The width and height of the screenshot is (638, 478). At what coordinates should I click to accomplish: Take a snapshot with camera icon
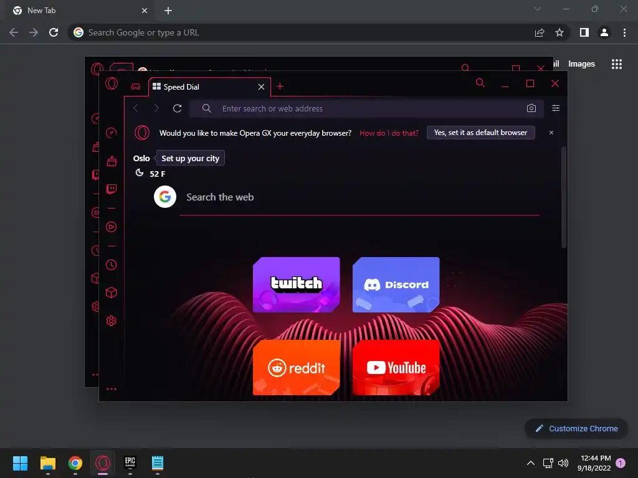pos(531,108)
